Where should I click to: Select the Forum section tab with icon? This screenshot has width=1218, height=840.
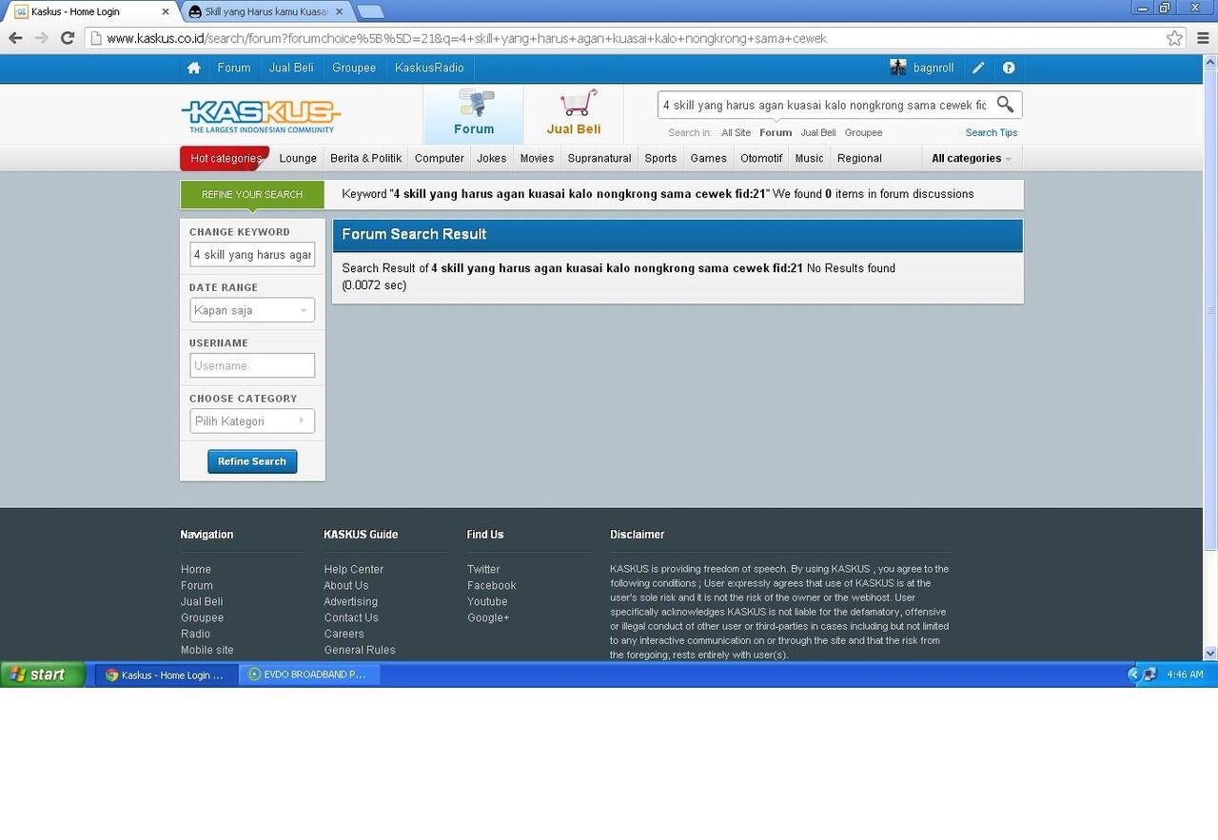tap(473, 114)
